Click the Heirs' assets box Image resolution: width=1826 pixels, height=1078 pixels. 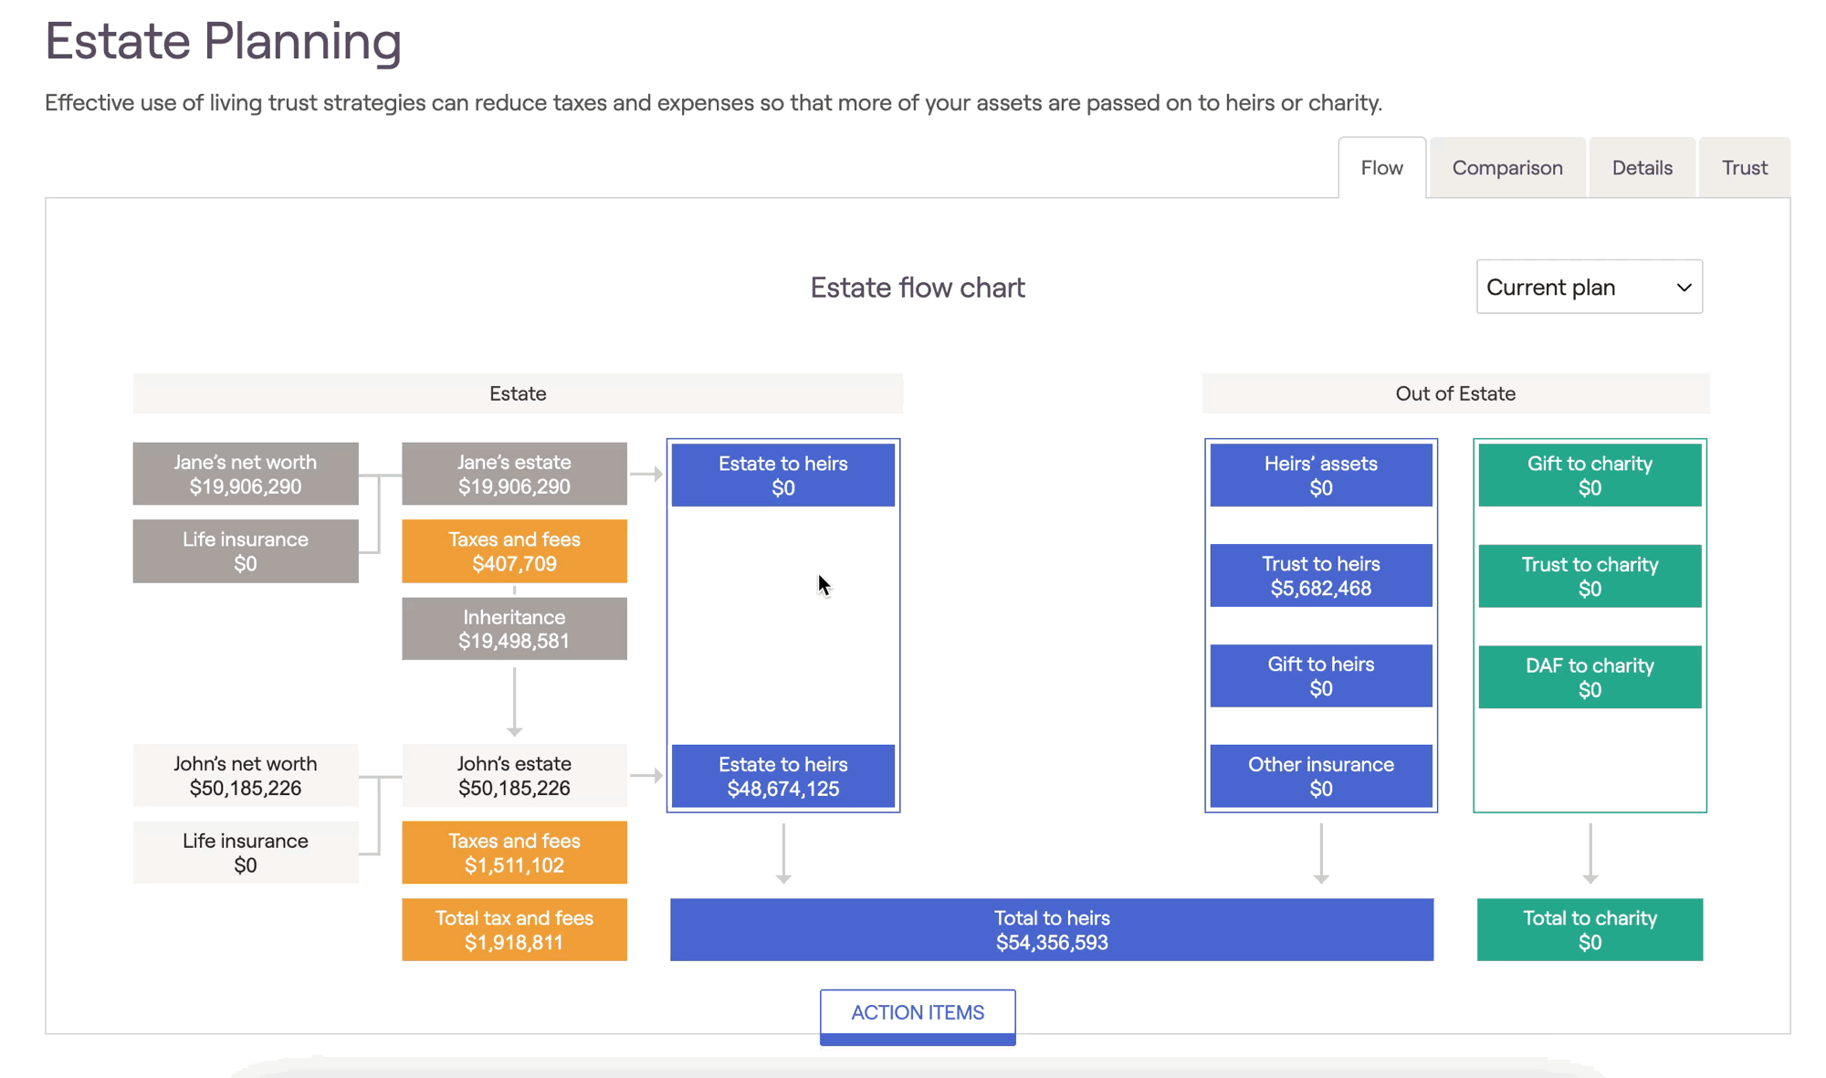tap(1320, 475)
